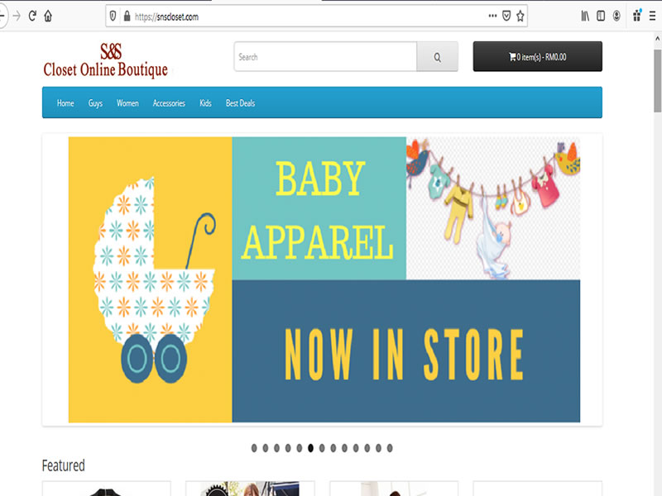The image size is (662, 496).
Task: Open the Women menu item
Action: [127, 103]
